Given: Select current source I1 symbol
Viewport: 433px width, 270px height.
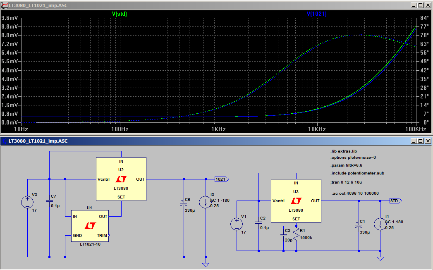Looking at the screenshot, I should pyautogui.click(x=380, y=224).
